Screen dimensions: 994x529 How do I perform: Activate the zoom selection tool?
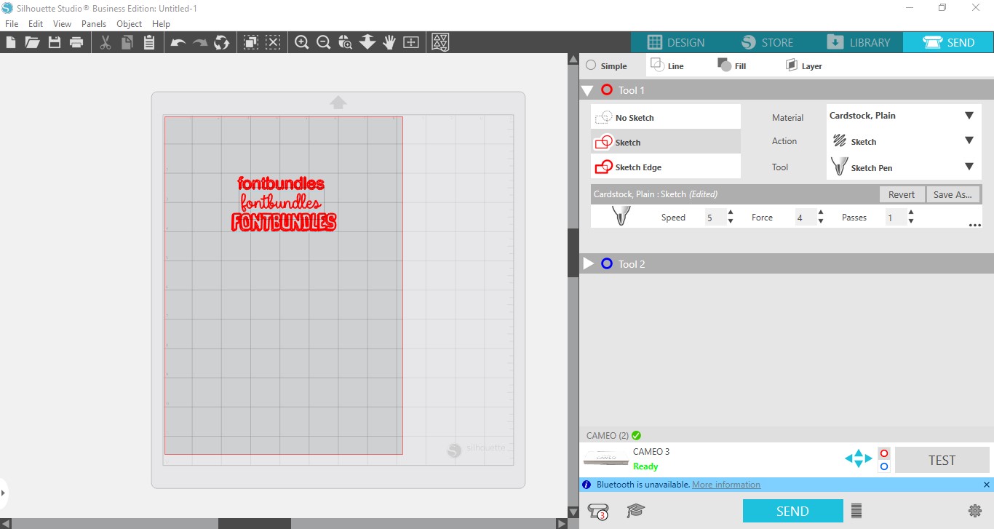click(346, 42)
